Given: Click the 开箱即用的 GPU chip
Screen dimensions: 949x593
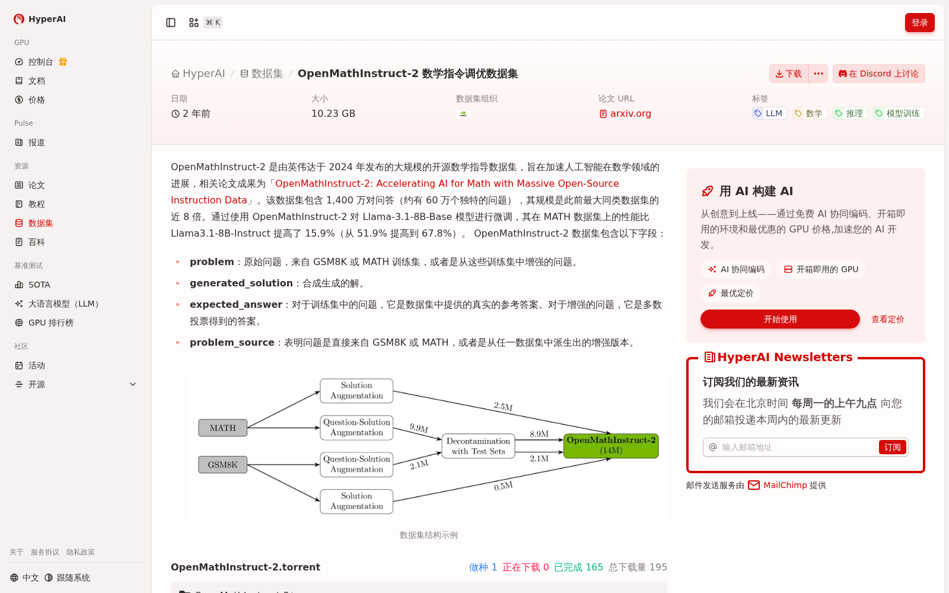Looking at the screenshot, I should coord(821,269).
